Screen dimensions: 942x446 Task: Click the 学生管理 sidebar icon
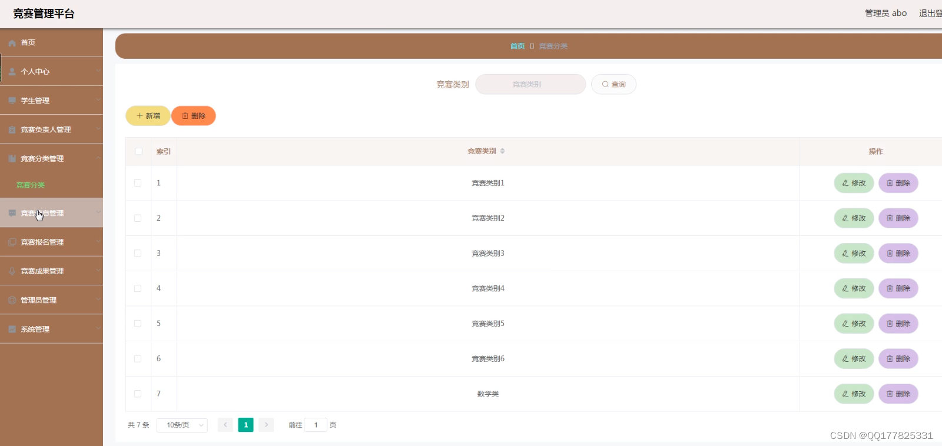pos(12,101)
